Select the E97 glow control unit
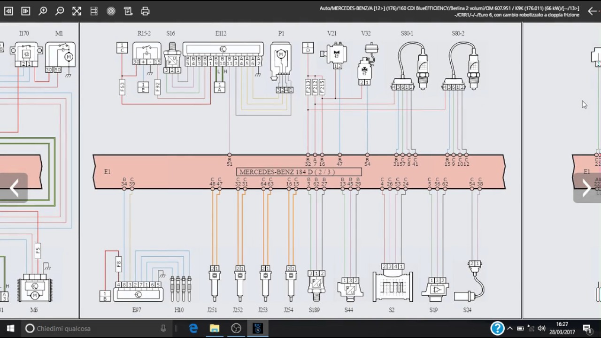 pos(139,291)
